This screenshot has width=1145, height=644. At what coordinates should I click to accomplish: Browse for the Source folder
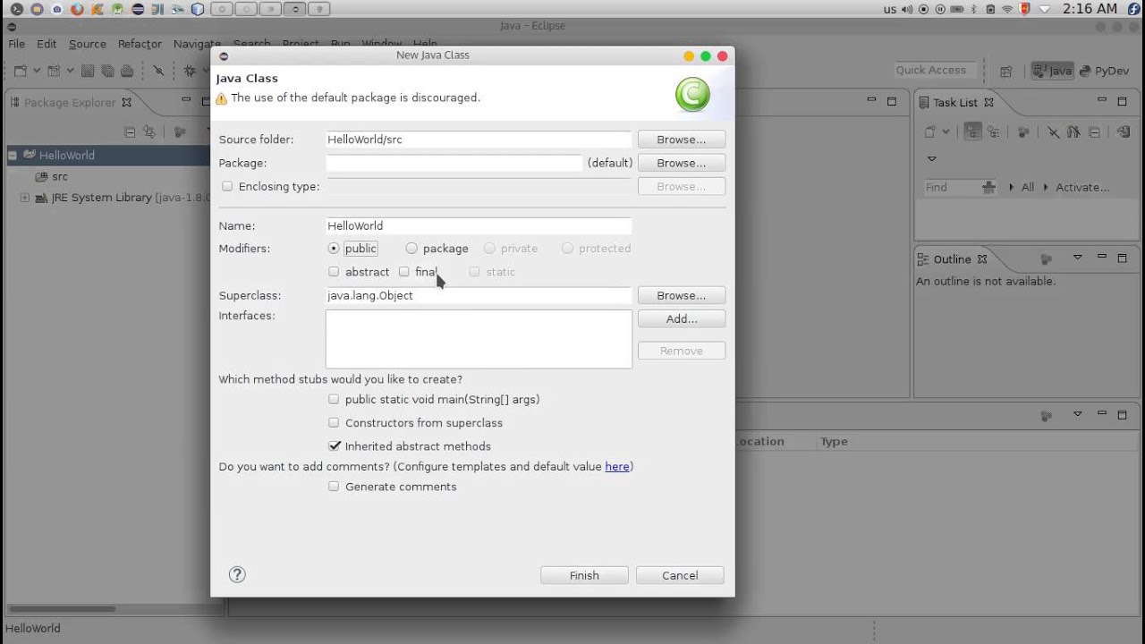[682, 140]
